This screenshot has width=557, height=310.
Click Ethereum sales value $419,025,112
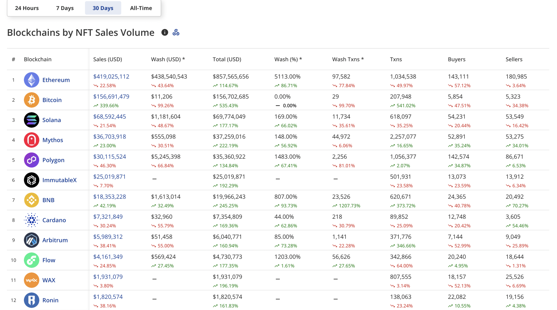pos(111,77)
